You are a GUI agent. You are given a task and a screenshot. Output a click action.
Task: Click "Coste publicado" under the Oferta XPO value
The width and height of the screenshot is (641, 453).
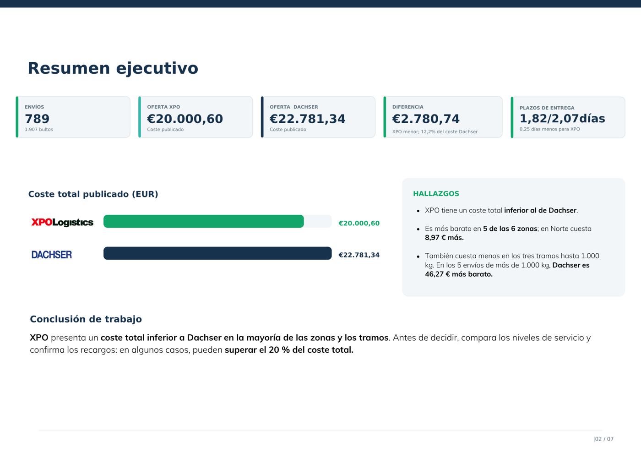[165, 130]
